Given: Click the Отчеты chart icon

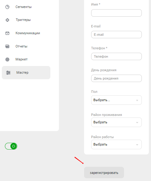Looking at the screenshot, I should (7, 46).
